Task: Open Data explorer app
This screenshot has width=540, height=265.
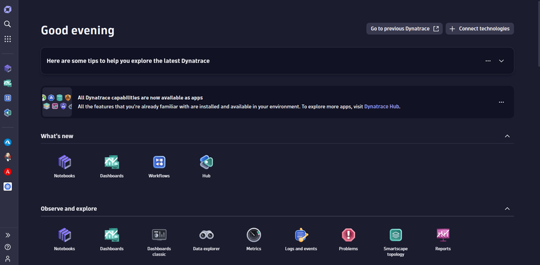Action: (x=206, y=239)
